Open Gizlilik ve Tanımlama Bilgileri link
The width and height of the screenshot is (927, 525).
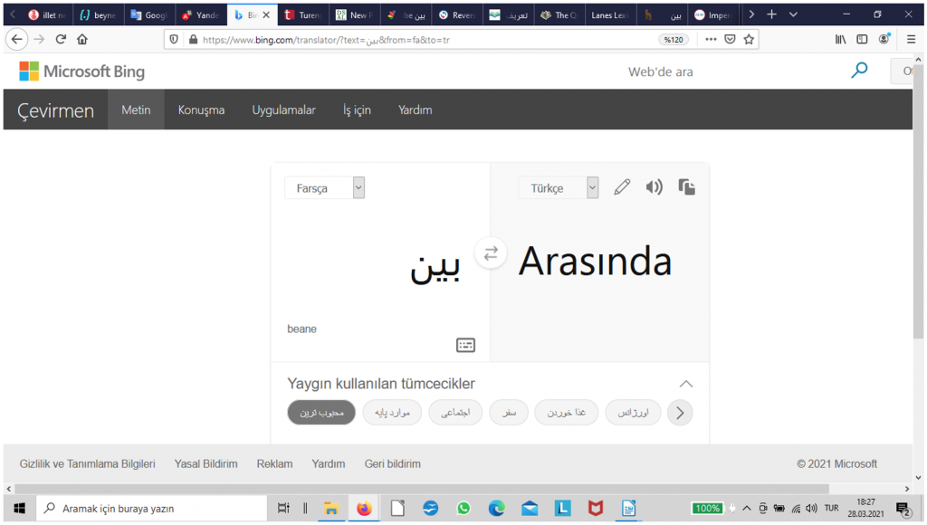click(88, 463)
